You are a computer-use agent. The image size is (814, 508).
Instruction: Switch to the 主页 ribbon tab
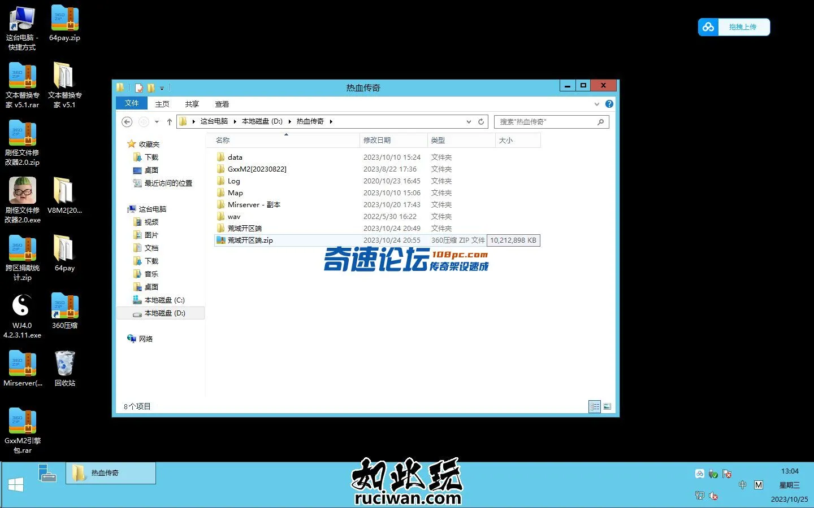click(162, 104)
